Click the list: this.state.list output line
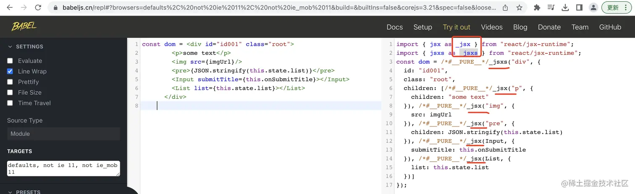This screenshot has width=635, height=194. 450,167
